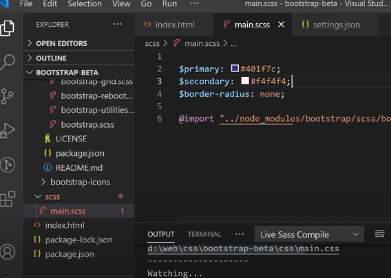
Task: Expand the bootstrap-icons folder
Action: [x=78, y=182]
